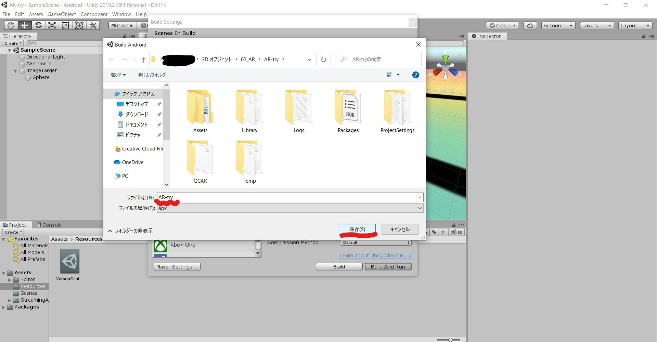Toggle the Center pivot mode button

click(x=122, y=26)
